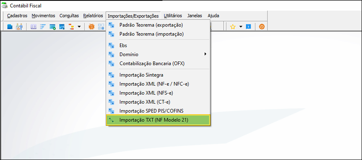Expand the dropdown arrow beside hierarchy icon

79,27
